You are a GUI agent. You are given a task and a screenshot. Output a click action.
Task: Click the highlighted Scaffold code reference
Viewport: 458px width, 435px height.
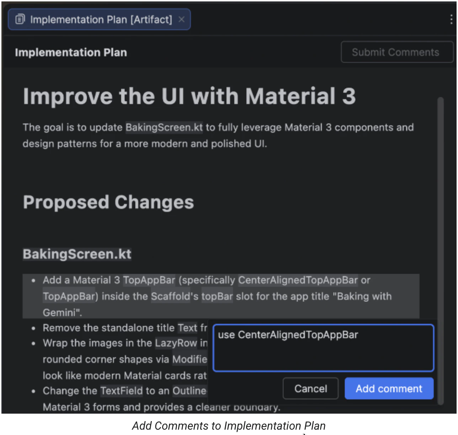[x=171, y=296]
